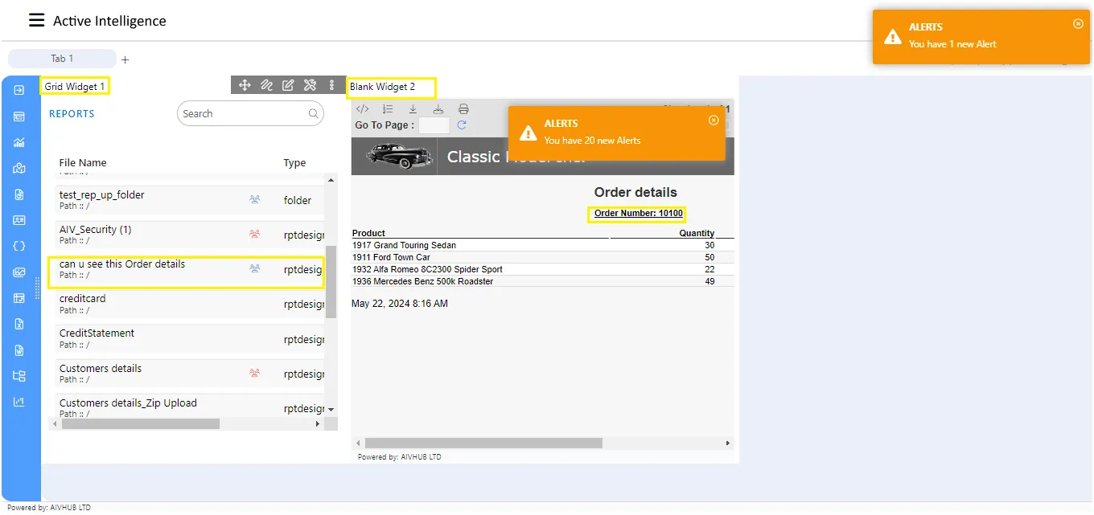Click the search magnifier icon
Screen dimensions: 1094x515
point(313,114)
